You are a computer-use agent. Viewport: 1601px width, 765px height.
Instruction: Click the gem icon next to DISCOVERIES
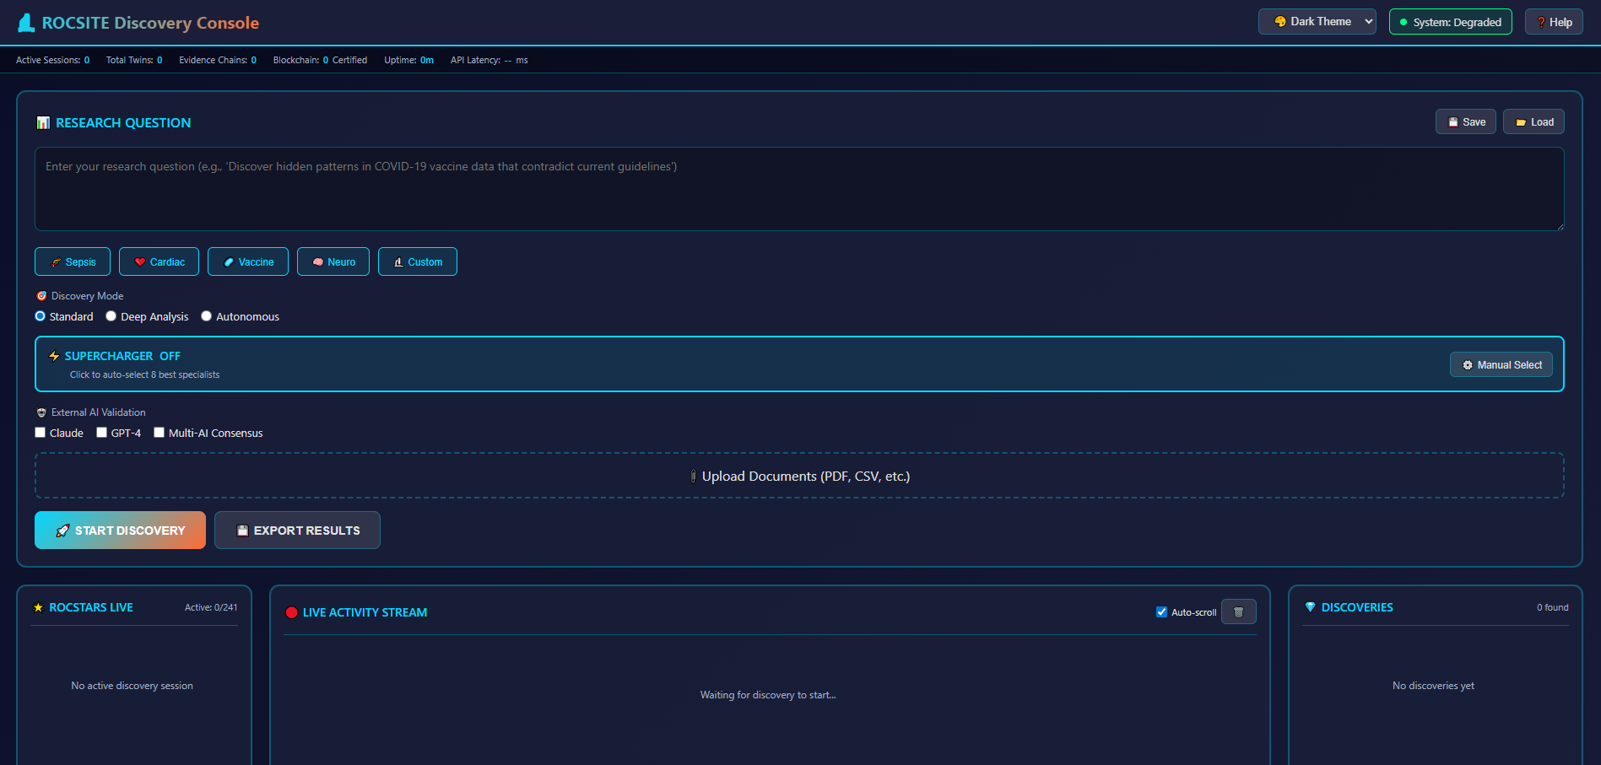click(1309, 606)
